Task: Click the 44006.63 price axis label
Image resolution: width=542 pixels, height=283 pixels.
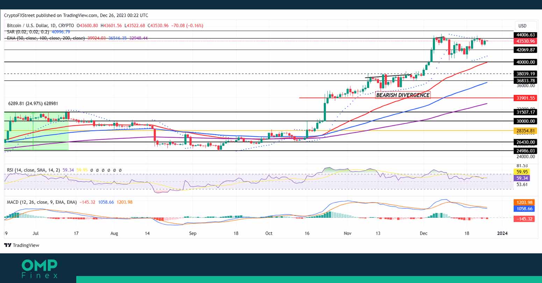Action: pyautogui.click(x=525, y=35)
